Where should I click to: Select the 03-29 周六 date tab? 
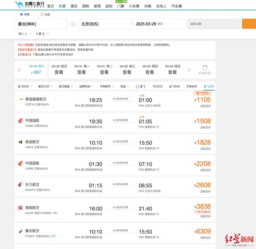click(36, 70)
